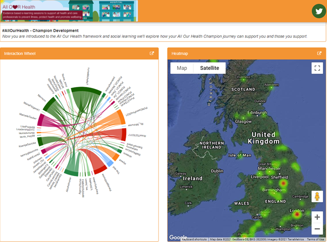
Task: Click the Heatmap panel title
Action: coord(180,53)
